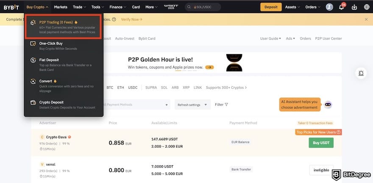Viewport: 373px width, 183px height.
Task: Expand the Finance dropdown menu
Action: pyautogui.click(x=118, y=7)
